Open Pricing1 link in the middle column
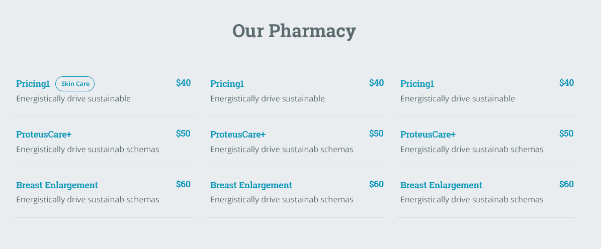 (x=227, y=84)
